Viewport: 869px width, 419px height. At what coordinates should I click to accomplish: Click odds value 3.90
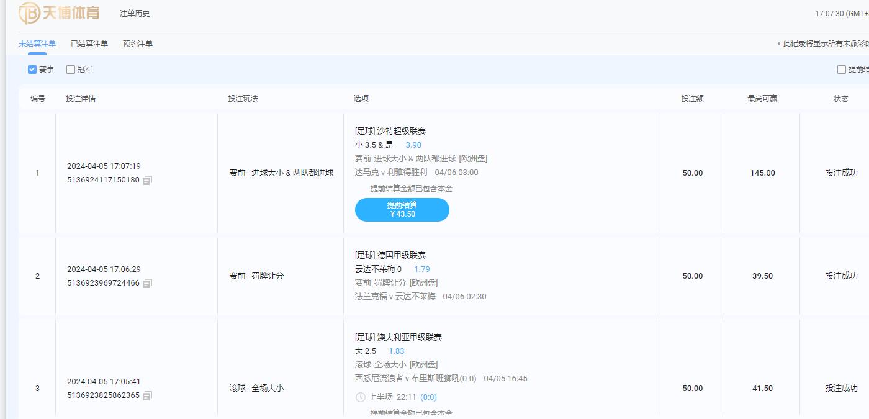[x=413, y=145]
